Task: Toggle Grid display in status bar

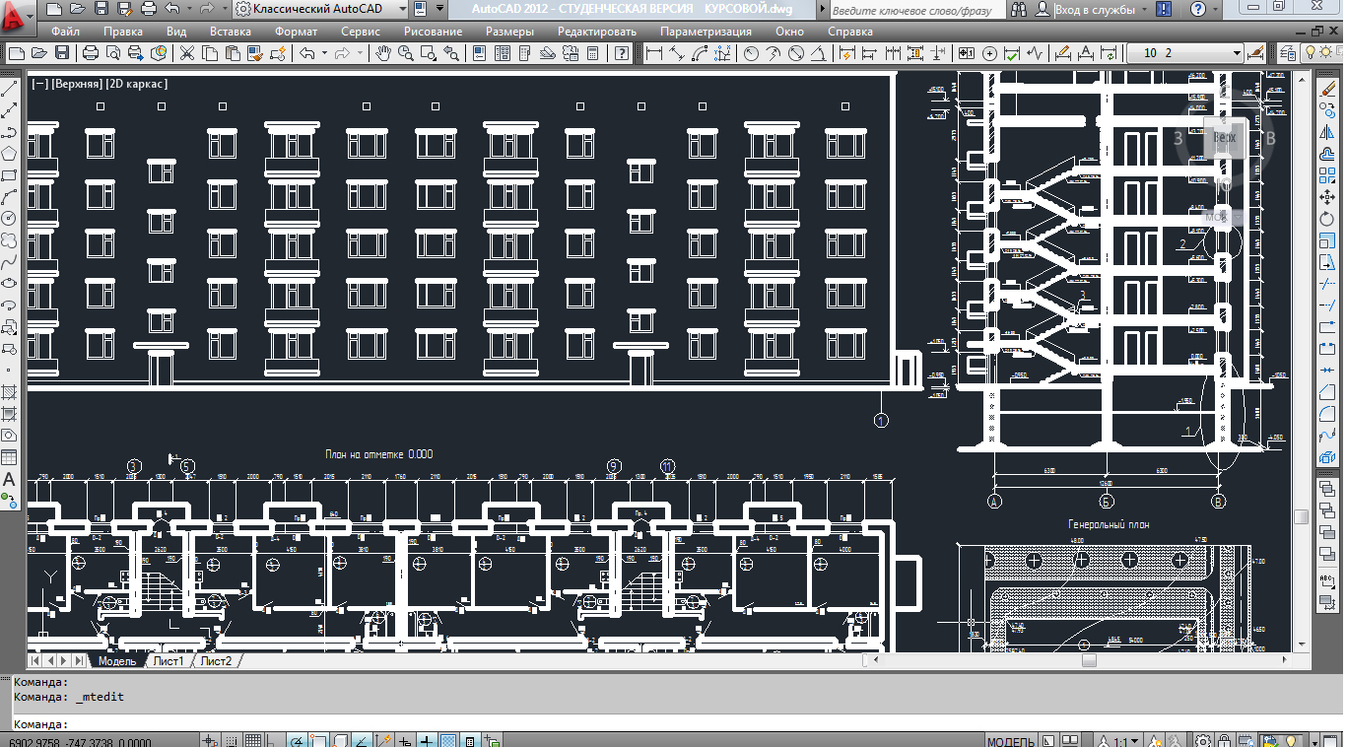Action: pyautogui.click(x=254, y=741)
